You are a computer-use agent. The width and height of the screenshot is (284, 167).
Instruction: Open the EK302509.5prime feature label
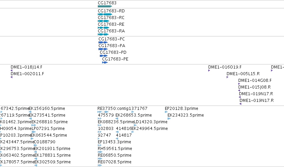52,162
